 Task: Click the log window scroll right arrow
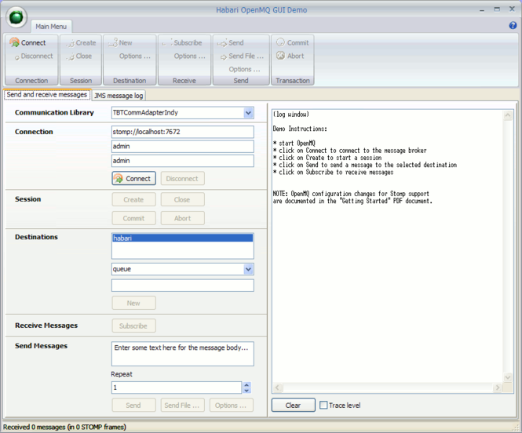click(x=498, y=388)
